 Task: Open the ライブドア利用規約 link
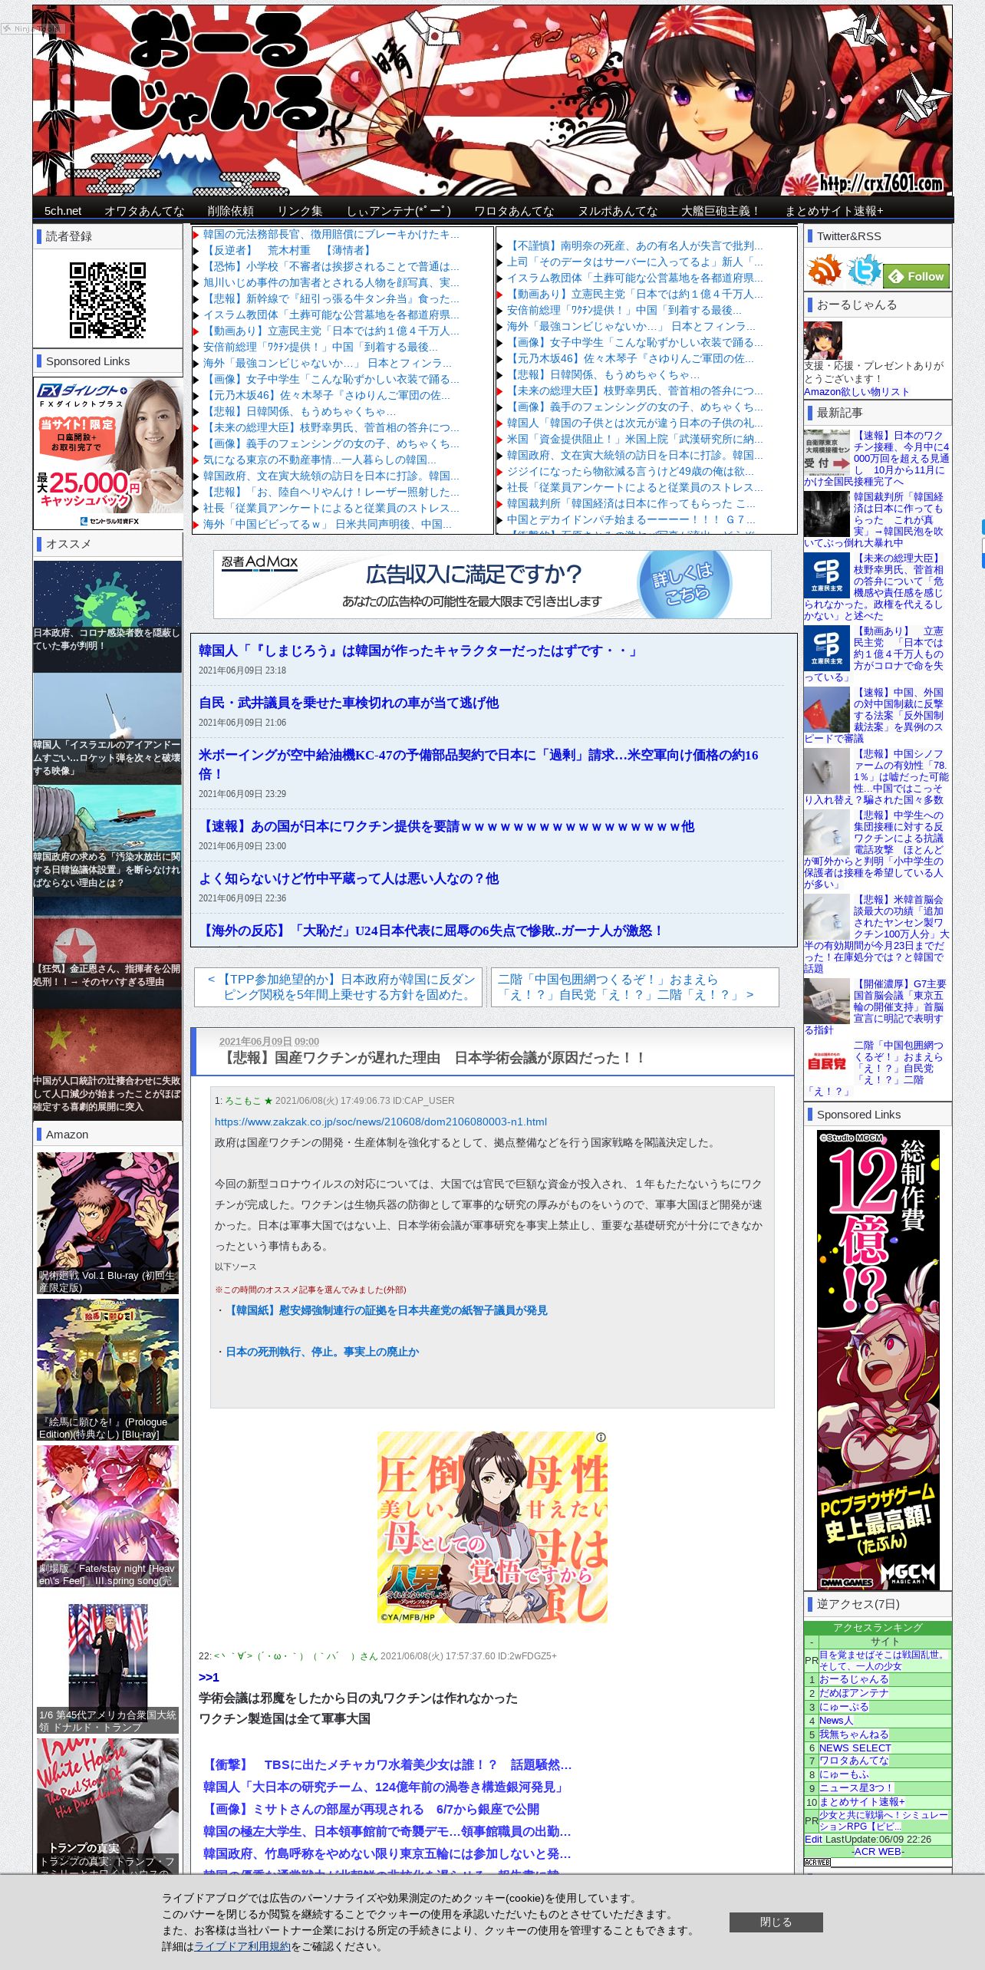242,1946
